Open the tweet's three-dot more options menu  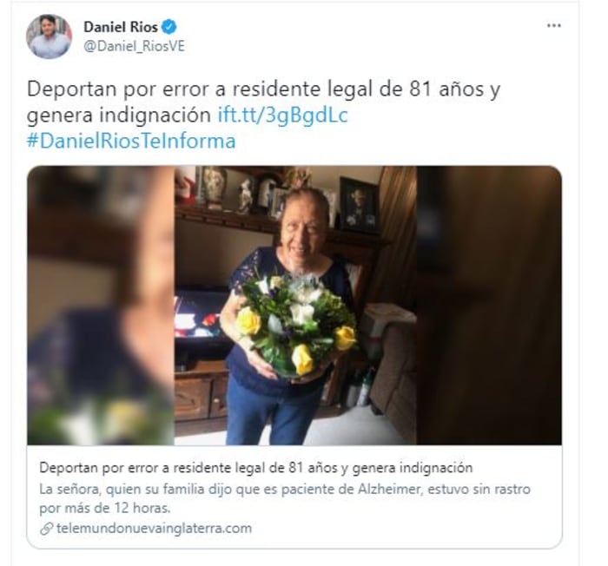click(x=554, y=26)
